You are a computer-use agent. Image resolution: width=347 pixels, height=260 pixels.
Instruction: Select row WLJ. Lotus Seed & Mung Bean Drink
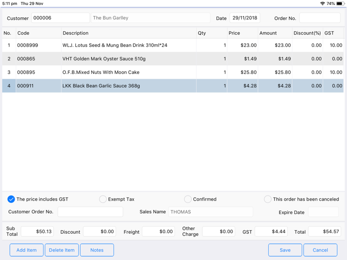tap(115, 46)
